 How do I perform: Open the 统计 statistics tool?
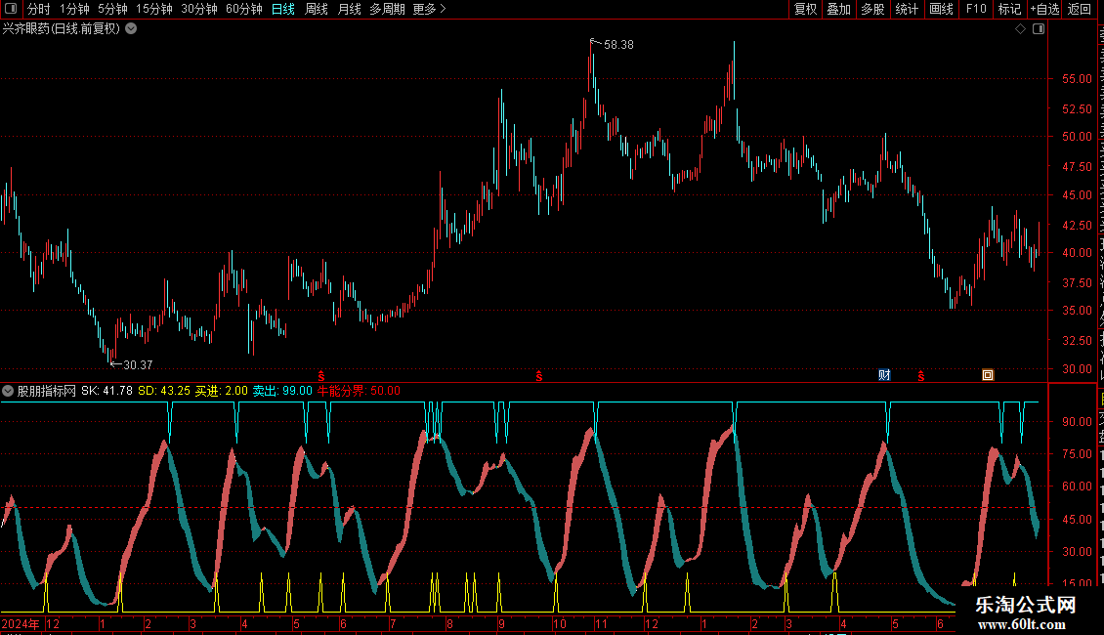pyautogui.click(x=907, y=9)
